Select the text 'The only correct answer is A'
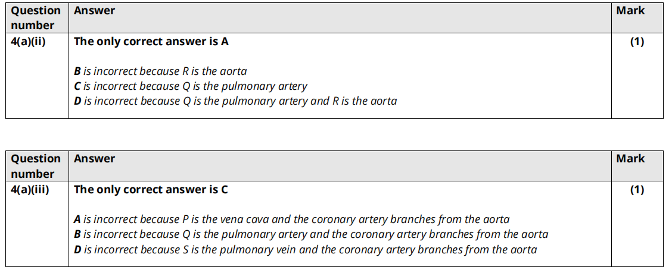 pos(151,42)
